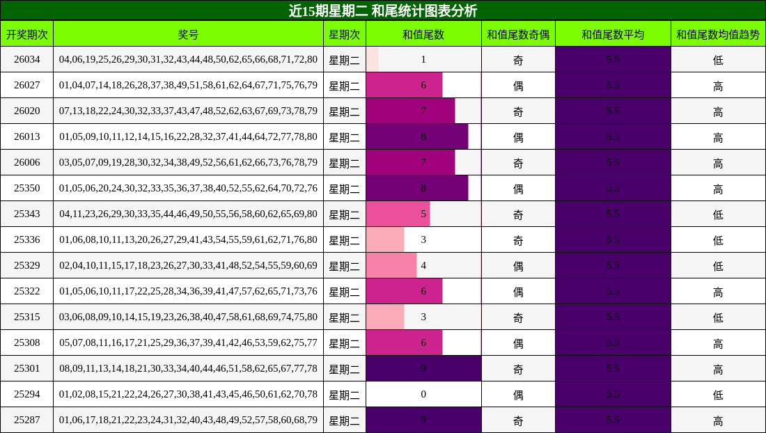Select period number 26034 in first row
Viewport: 766px width, 433px height.
point(27,58)
